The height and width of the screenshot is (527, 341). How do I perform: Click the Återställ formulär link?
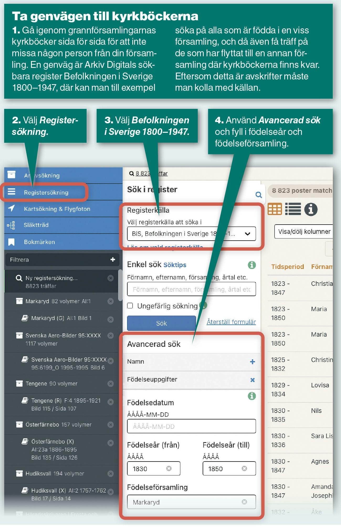[x=231, y=322]
